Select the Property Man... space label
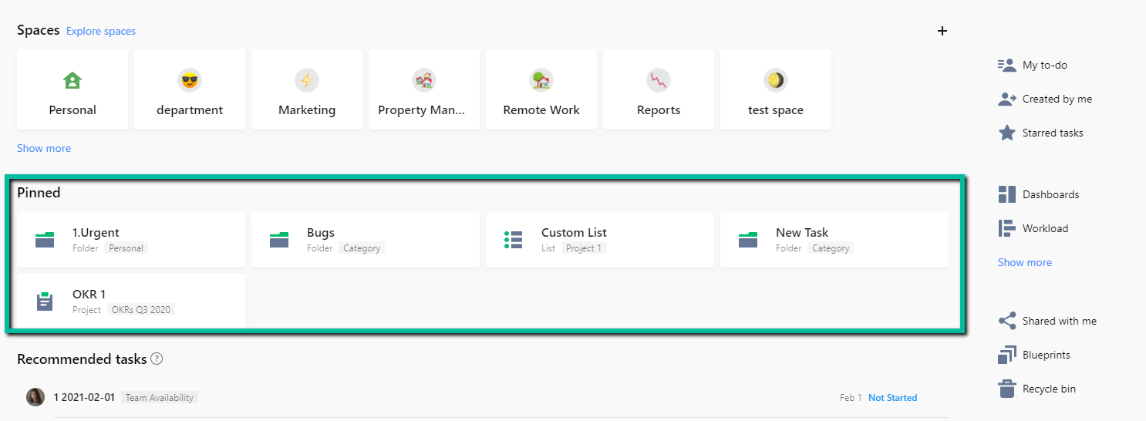The height and width of the screenshot is (421, 1146). click(422, 110)
